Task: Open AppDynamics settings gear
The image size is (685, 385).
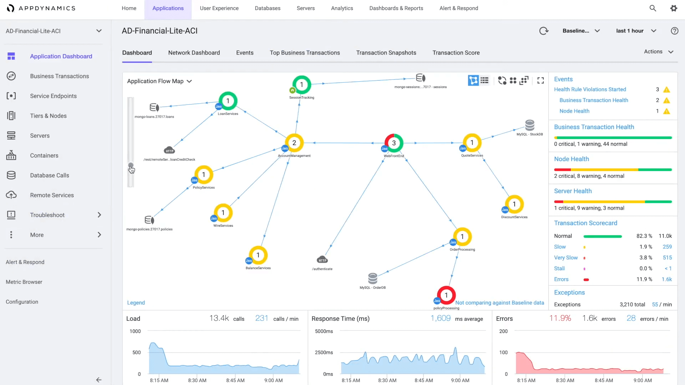Action: click(674, 8)
